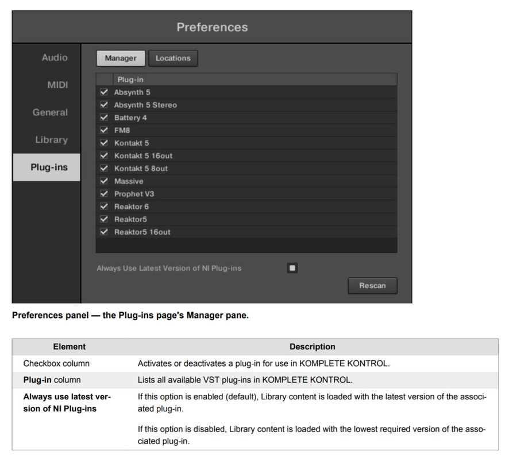Viewport: 509px width, 459px height.
Task: Switch to the General preferences page
Action: click(x=50, y=112)
